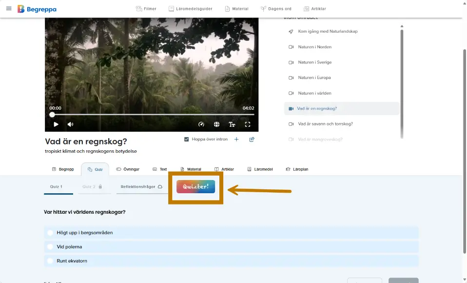Switch to the Övningar tab
The width and height of the screenshot is (467, 283).
coord(128,169)
